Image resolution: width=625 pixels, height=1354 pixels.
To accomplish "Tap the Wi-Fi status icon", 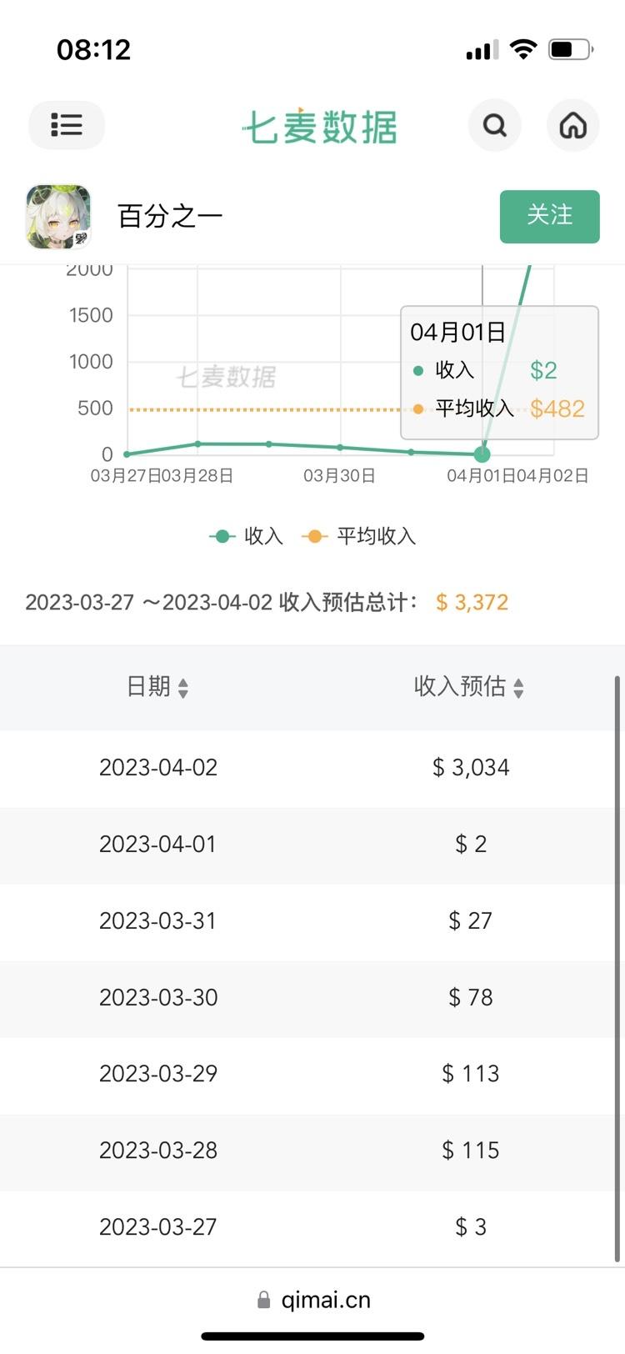I will point(523,49).
